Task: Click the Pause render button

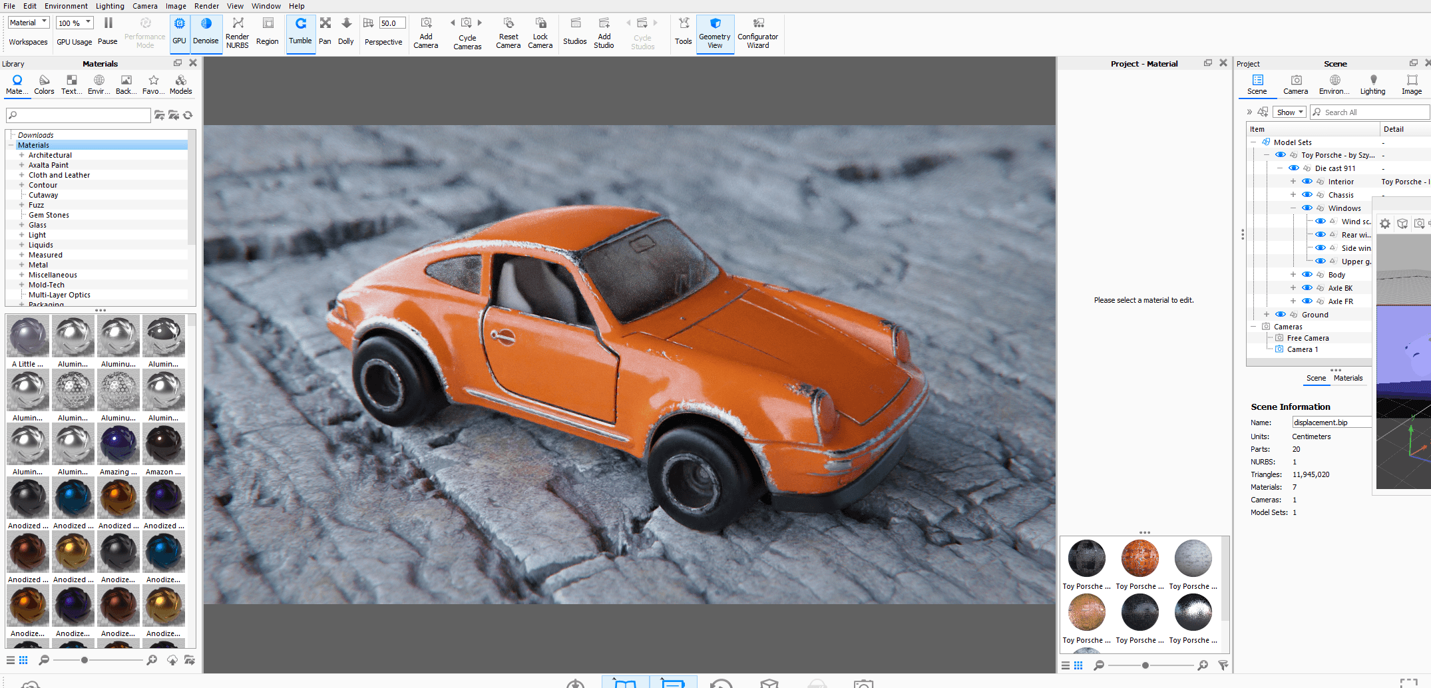Action: 108,31
